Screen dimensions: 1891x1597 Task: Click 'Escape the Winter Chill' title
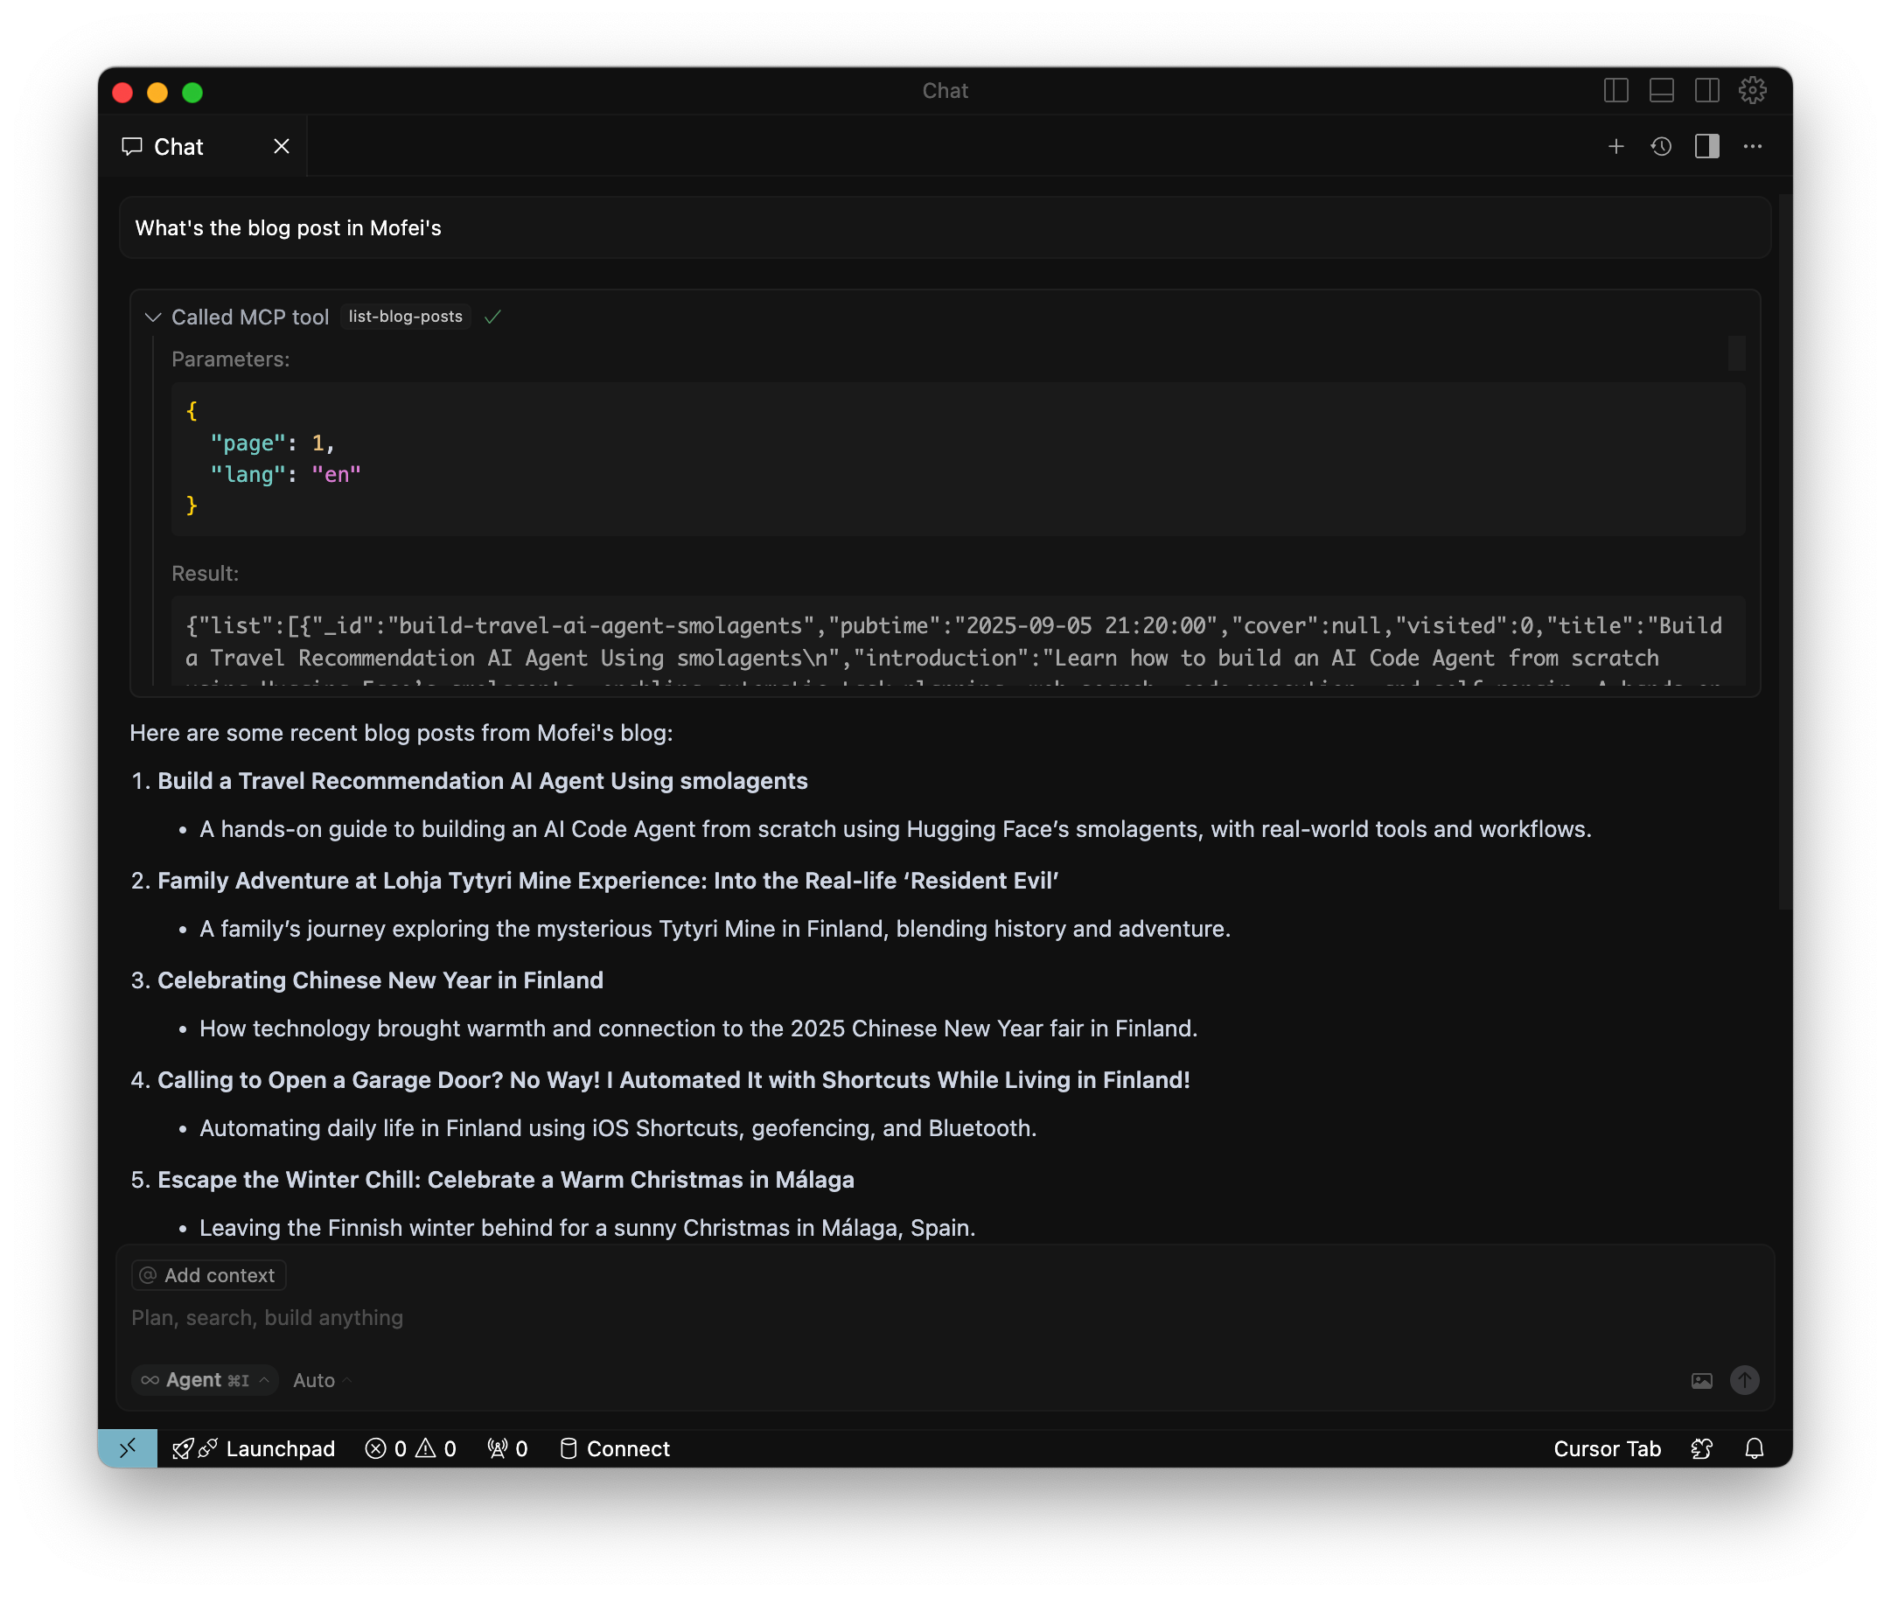[505, 1179]
